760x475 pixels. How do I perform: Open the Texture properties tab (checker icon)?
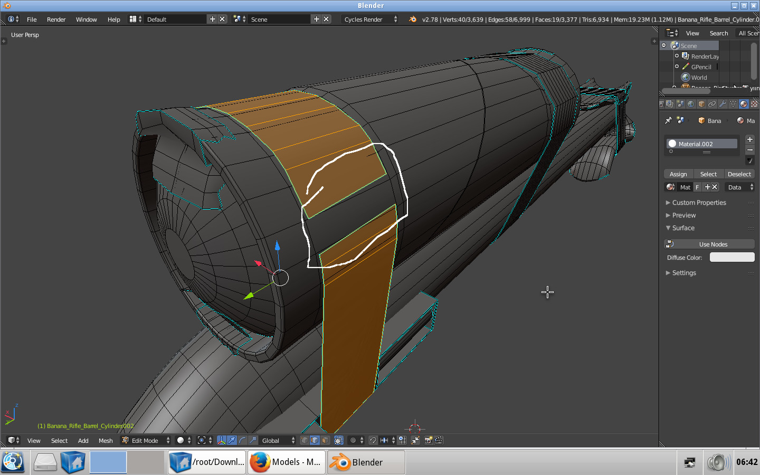pos(754,104)
